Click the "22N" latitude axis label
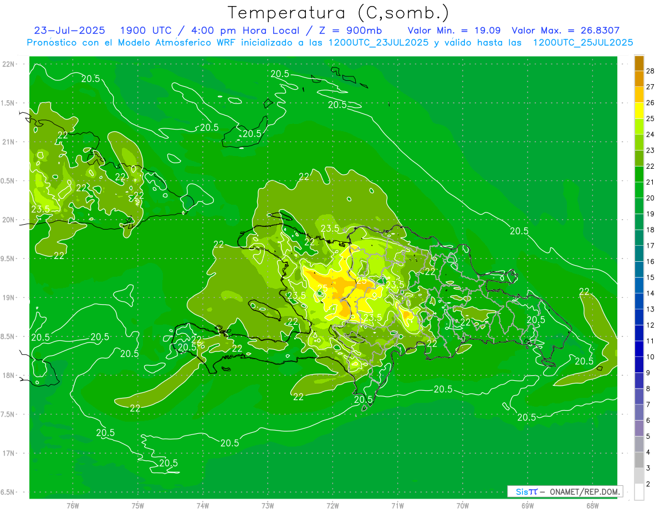Image resolution: width=665 pixels, height=513 pixels. pos(8,64)
